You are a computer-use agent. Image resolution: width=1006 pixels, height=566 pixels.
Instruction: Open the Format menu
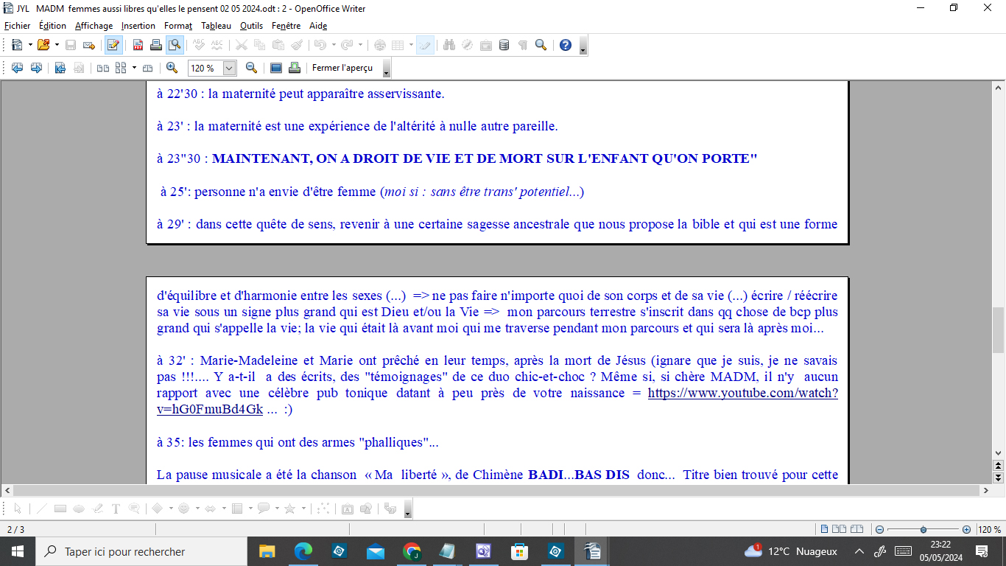(178, 26)
